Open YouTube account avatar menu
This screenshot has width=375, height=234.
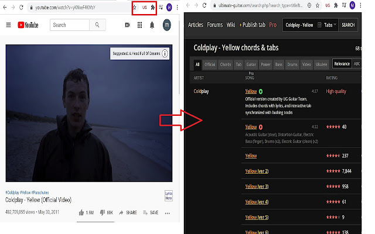(x=166, y=25)
